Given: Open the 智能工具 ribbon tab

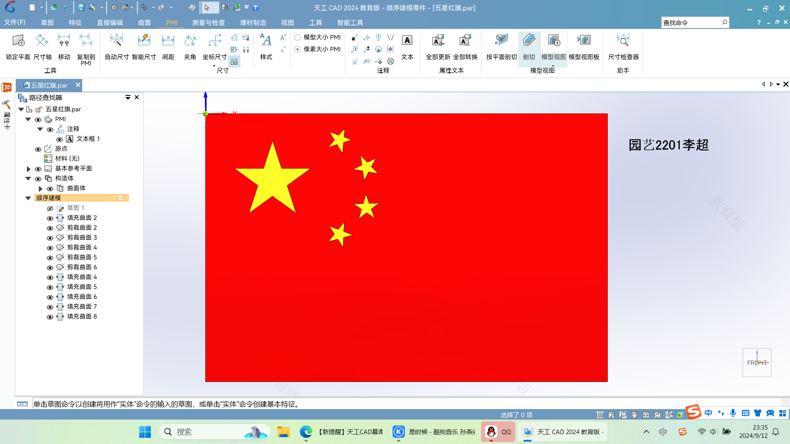Looking at the screenshot, I should 350,23.
